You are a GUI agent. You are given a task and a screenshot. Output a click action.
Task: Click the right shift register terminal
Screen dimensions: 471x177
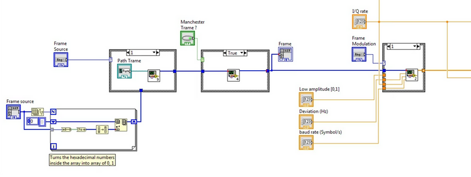[134, 122]
